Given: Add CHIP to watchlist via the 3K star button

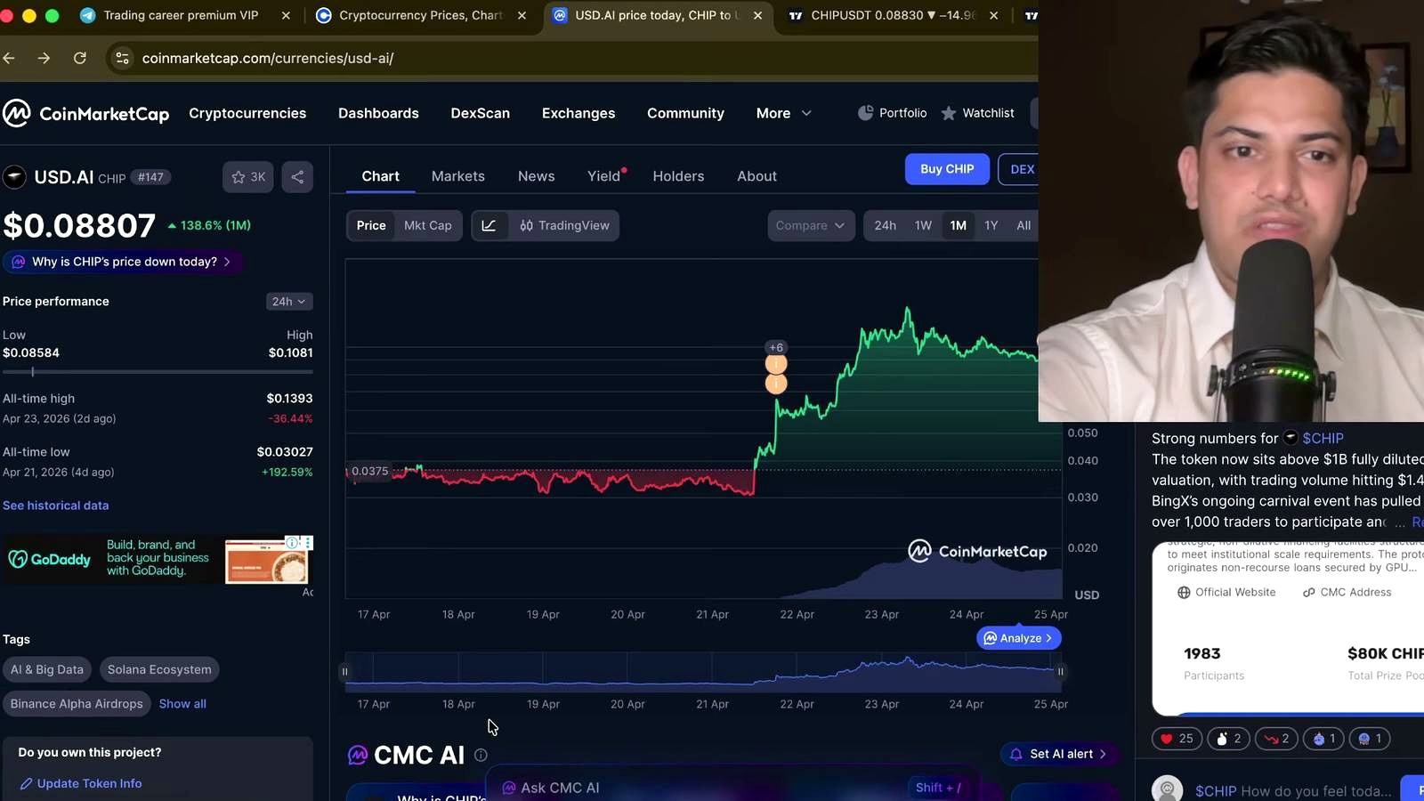Looking at the screenshot, I should point(248,177).
